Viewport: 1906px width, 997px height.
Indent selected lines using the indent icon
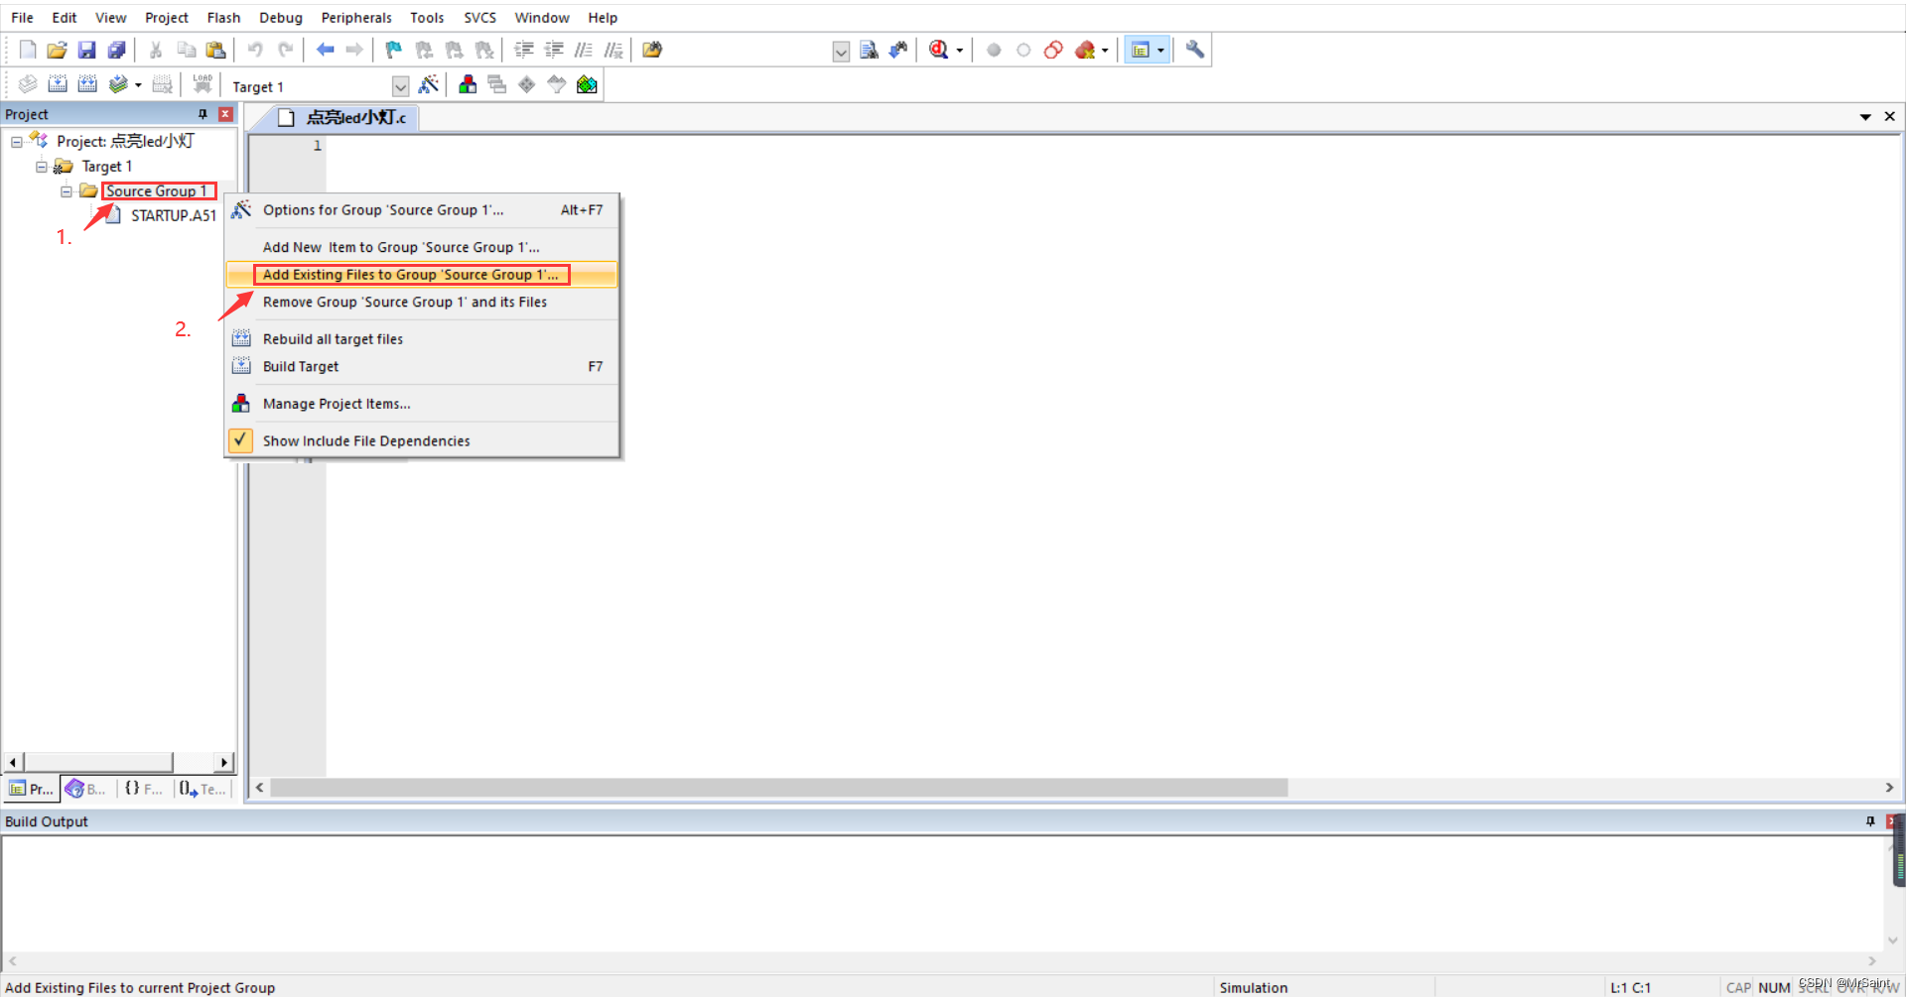(524, 50)
